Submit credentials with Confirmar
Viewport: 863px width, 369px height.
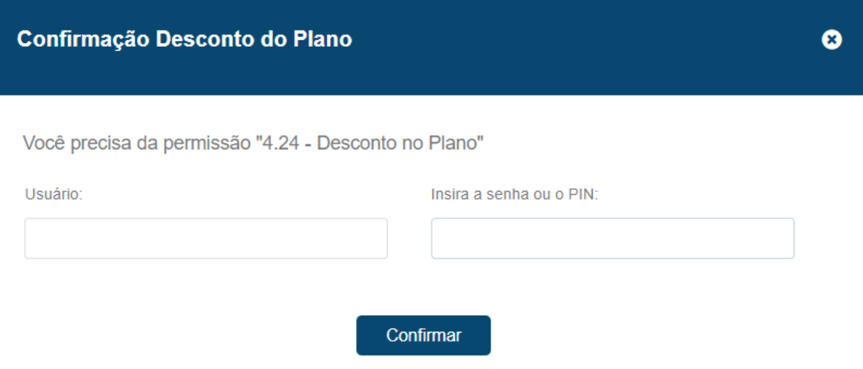click(423, 335)
